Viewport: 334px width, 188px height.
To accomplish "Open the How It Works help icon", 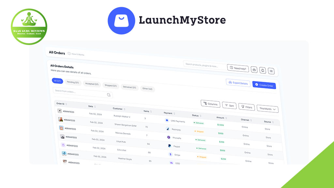I will [69, 54].
